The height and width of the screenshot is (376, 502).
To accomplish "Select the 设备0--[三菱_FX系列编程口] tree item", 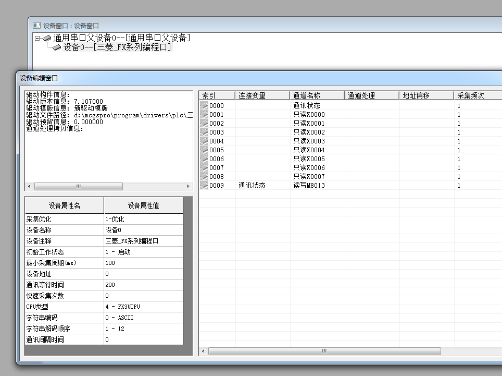I will [x=117, y=47].
